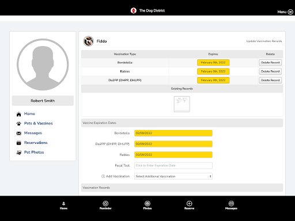Click the Existing Records heading
The width and height of the screenshot is (295, 221).
182,89
